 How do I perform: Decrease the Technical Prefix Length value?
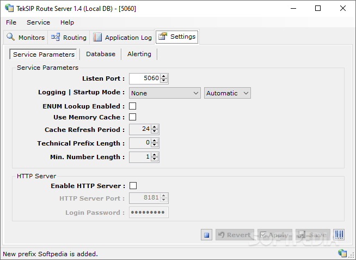155,145
